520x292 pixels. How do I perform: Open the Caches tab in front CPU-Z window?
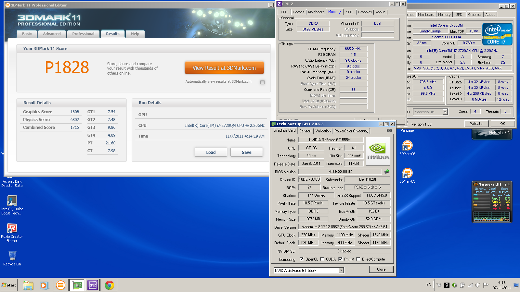pos(299,12)
